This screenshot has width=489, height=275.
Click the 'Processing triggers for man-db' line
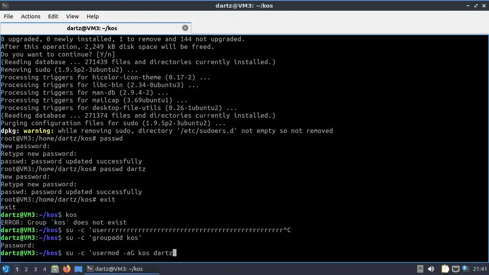(x=84, y=92)
